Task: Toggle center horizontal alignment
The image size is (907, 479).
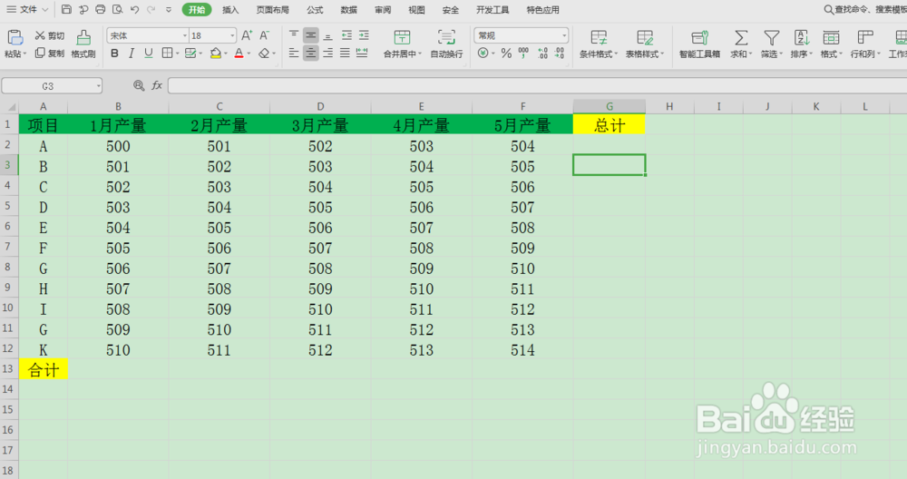Action: pos(310,54)
